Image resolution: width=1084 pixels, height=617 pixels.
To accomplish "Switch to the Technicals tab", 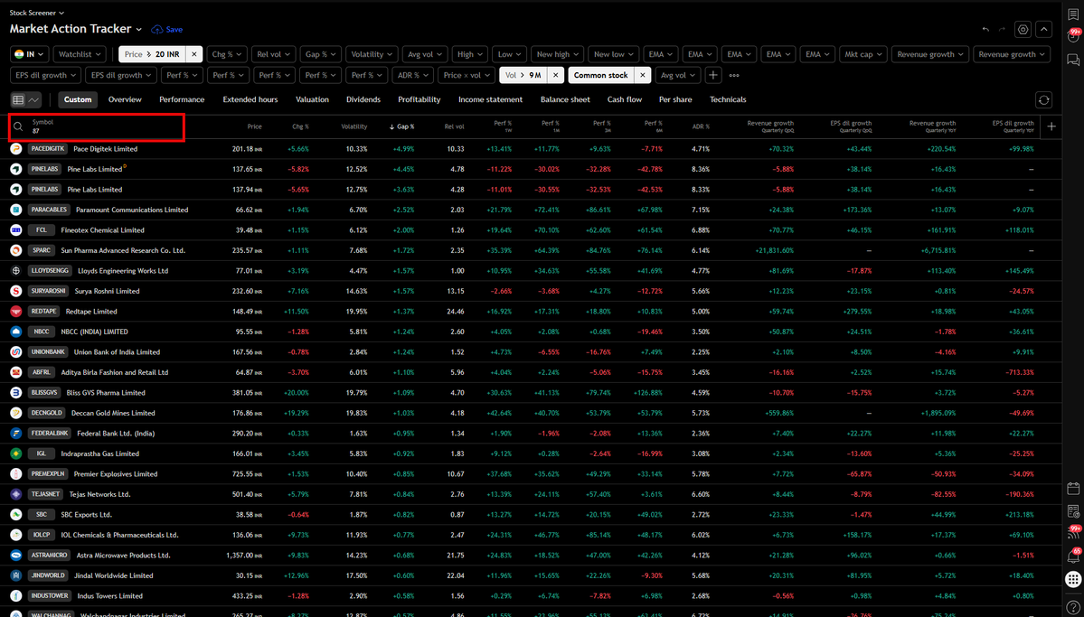I will click(728, 99).
